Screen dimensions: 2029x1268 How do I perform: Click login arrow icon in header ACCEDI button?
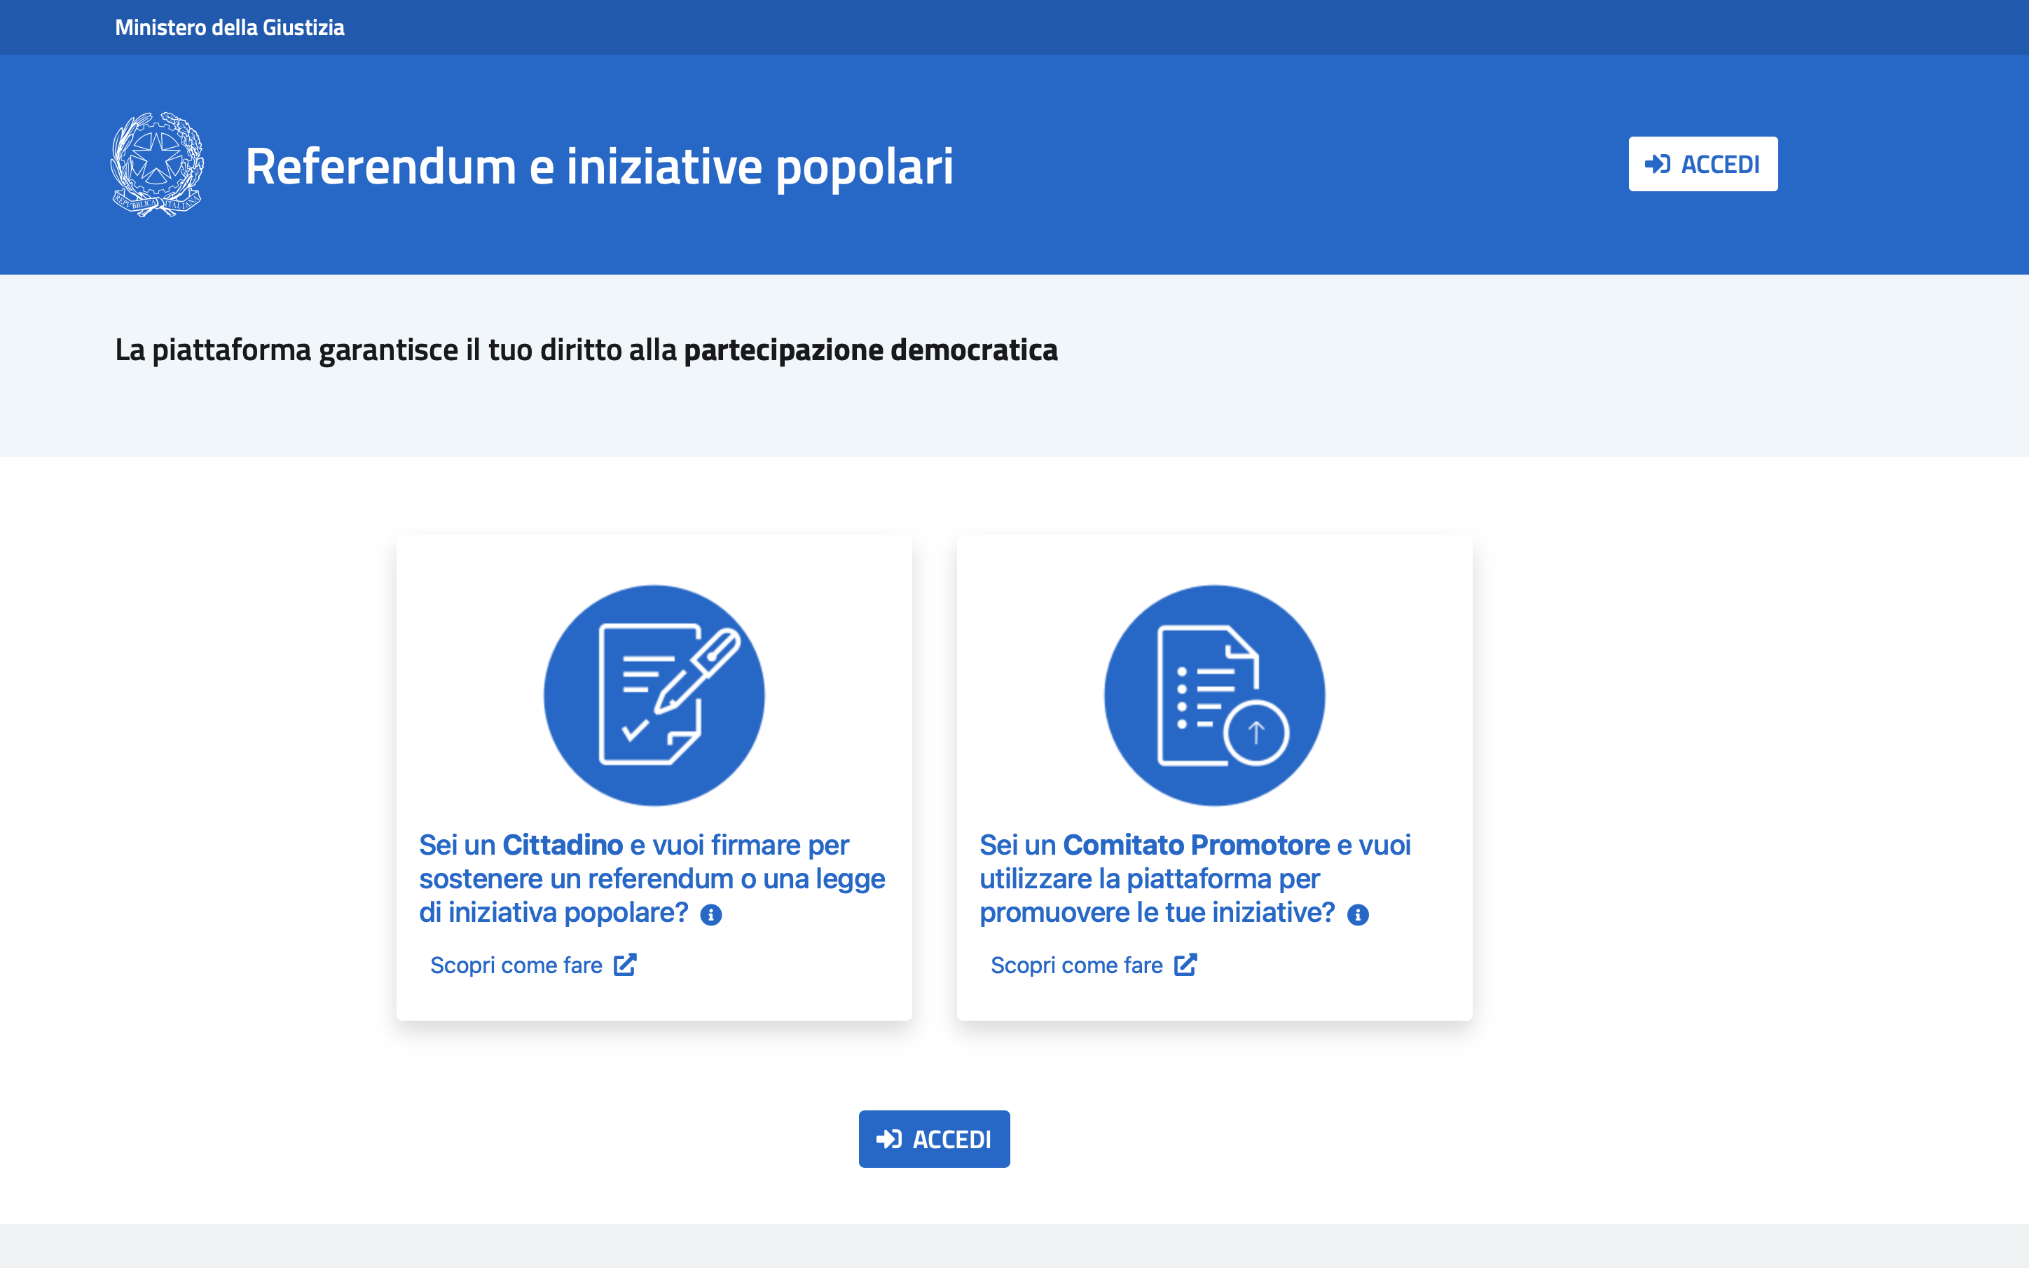point(1658,163)
